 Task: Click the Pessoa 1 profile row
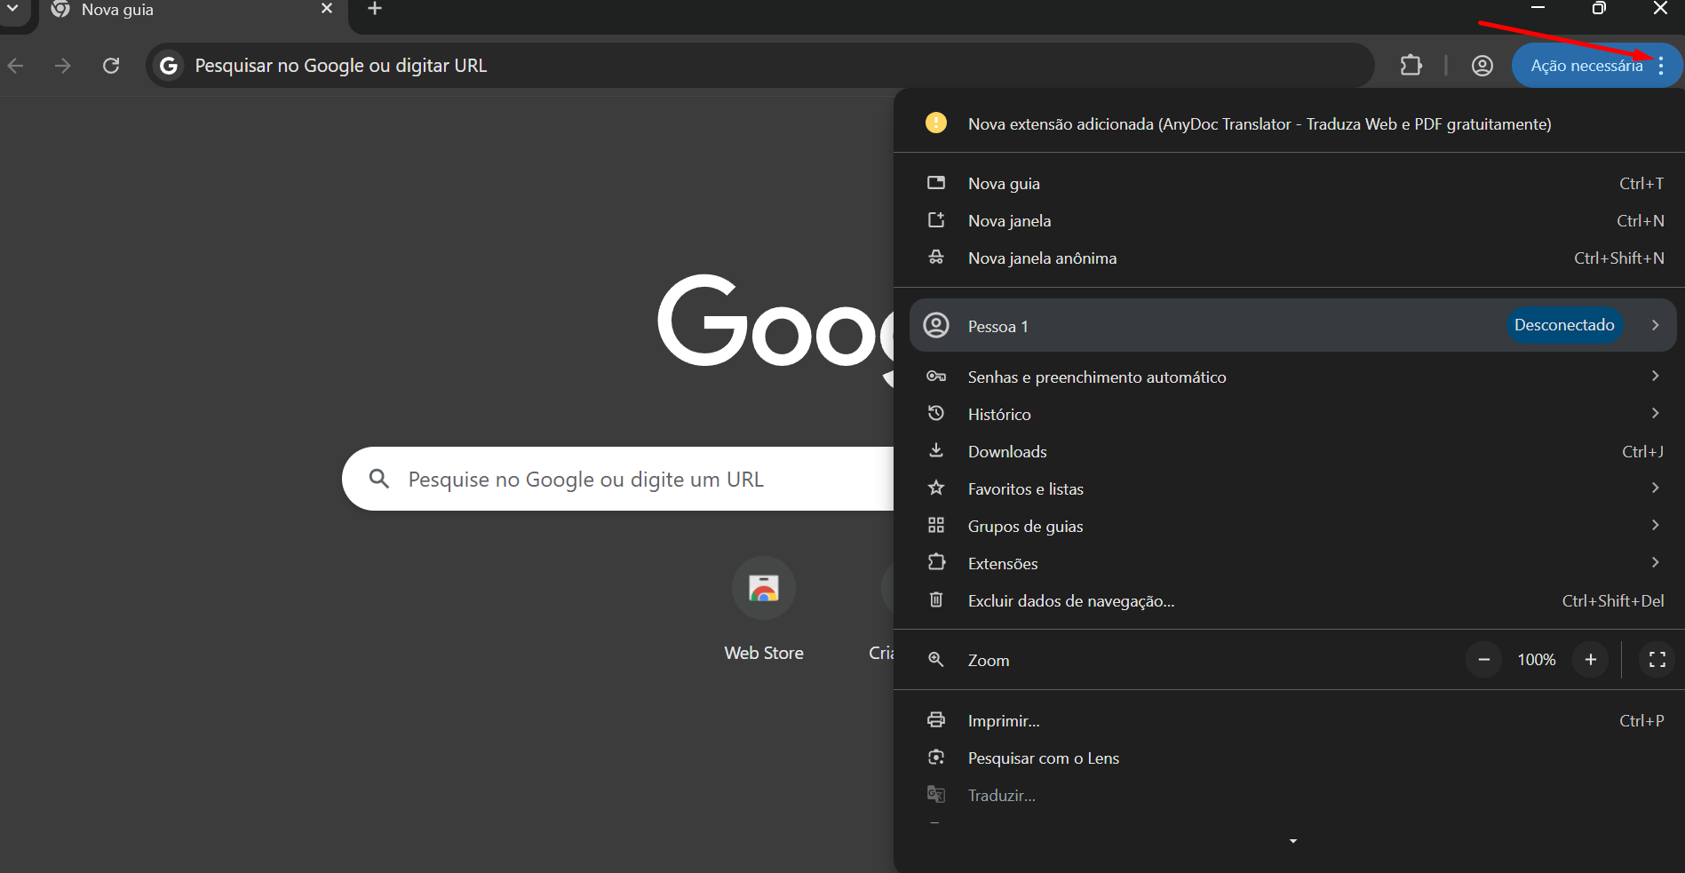(x=1292, y=325)
